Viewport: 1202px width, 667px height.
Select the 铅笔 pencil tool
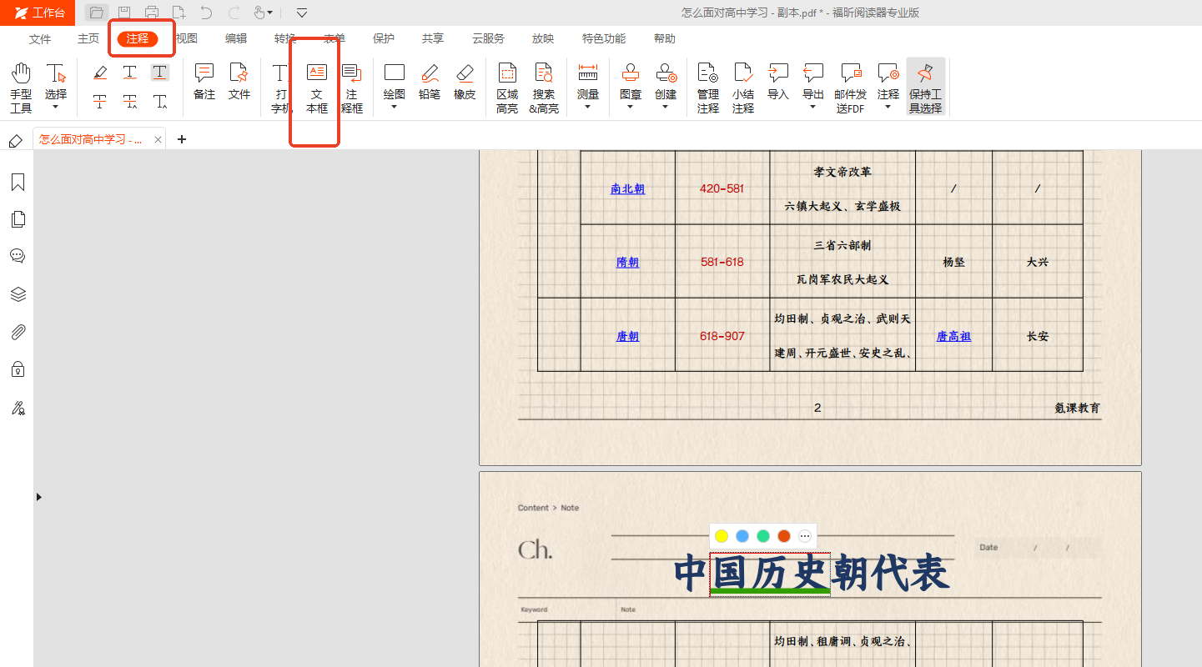pos(430,82)
